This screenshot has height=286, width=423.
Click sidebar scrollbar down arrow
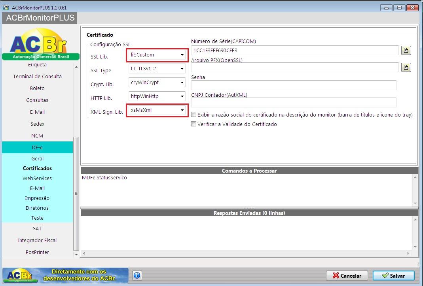[76, 254]
